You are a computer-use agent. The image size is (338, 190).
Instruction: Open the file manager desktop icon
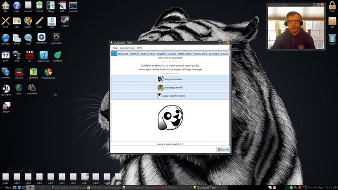click(x=5, y=6)
